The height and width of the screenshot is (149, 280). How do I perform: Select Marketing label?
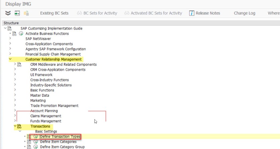tap(38, 101)
